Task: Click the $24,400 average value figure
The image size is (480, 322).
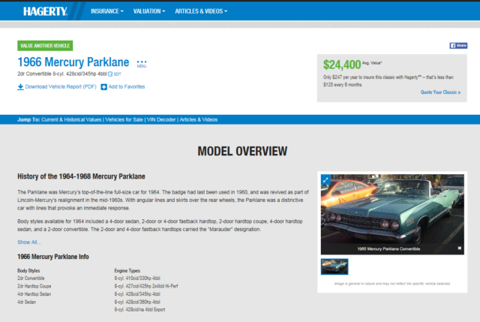Action: (342, 65)
